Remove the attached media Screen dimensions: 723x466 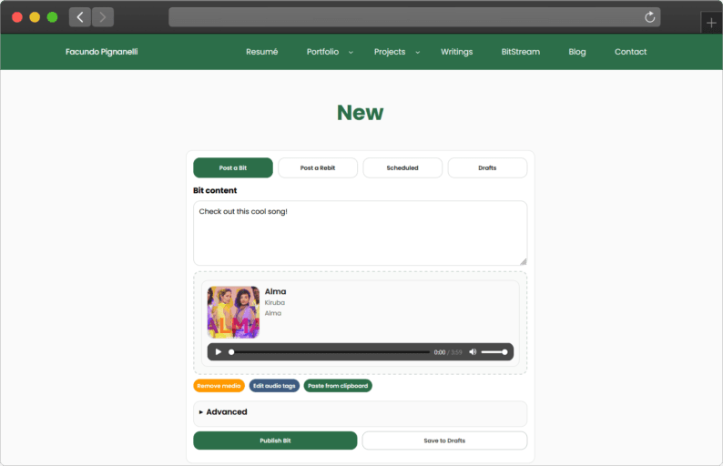pos(219,386)
